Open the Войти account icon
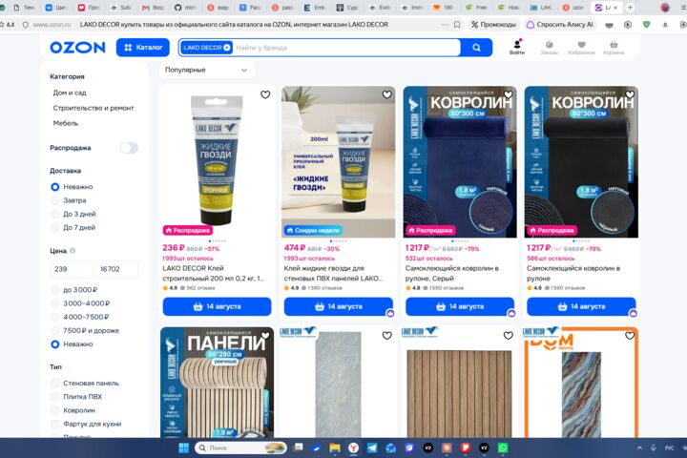687x458 pixels. point(517,47)
